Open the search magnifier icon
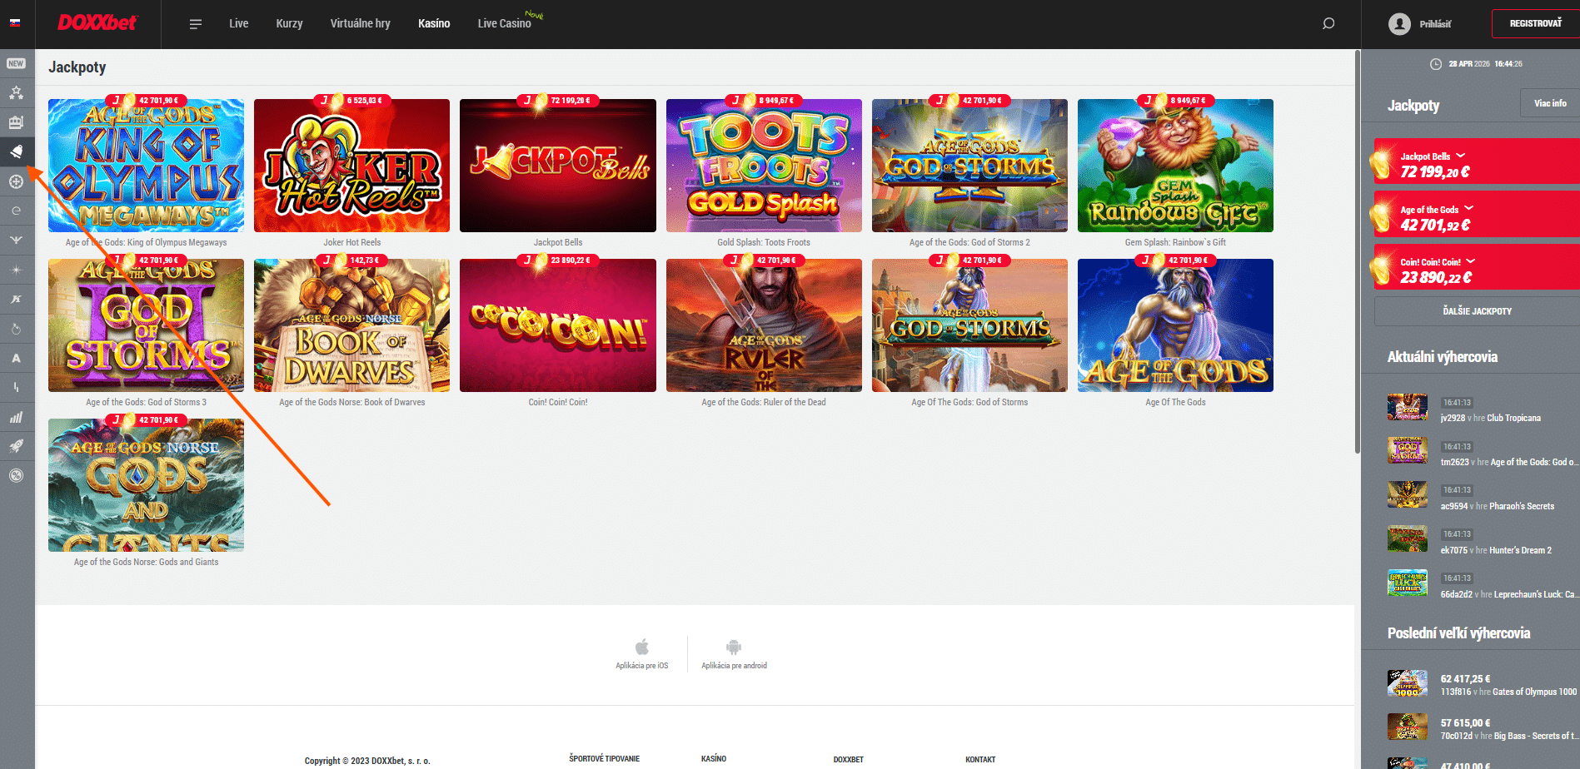The image size is (1580, 769). pyautogui.click(x=1328, y=23)
